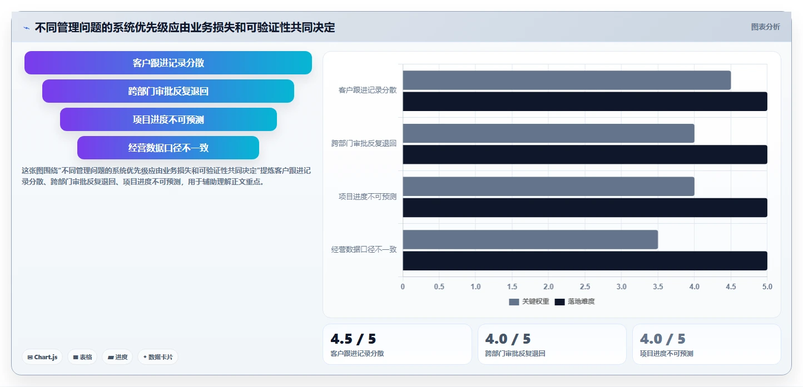Click the 表格 tag chip
The height and width of the screenshot is (387, 803).
pos(82,357)
